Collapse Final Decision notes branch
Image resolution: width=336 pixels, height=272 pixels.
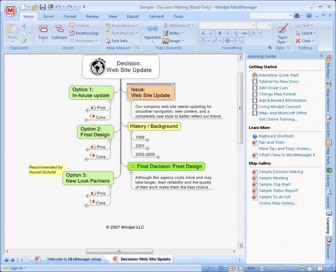[x=131, y=172]
